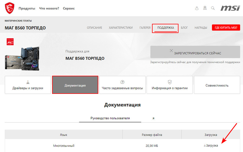243x152 pixels.
Task: Click the Загрузка column header
Action: pos(211,135)
